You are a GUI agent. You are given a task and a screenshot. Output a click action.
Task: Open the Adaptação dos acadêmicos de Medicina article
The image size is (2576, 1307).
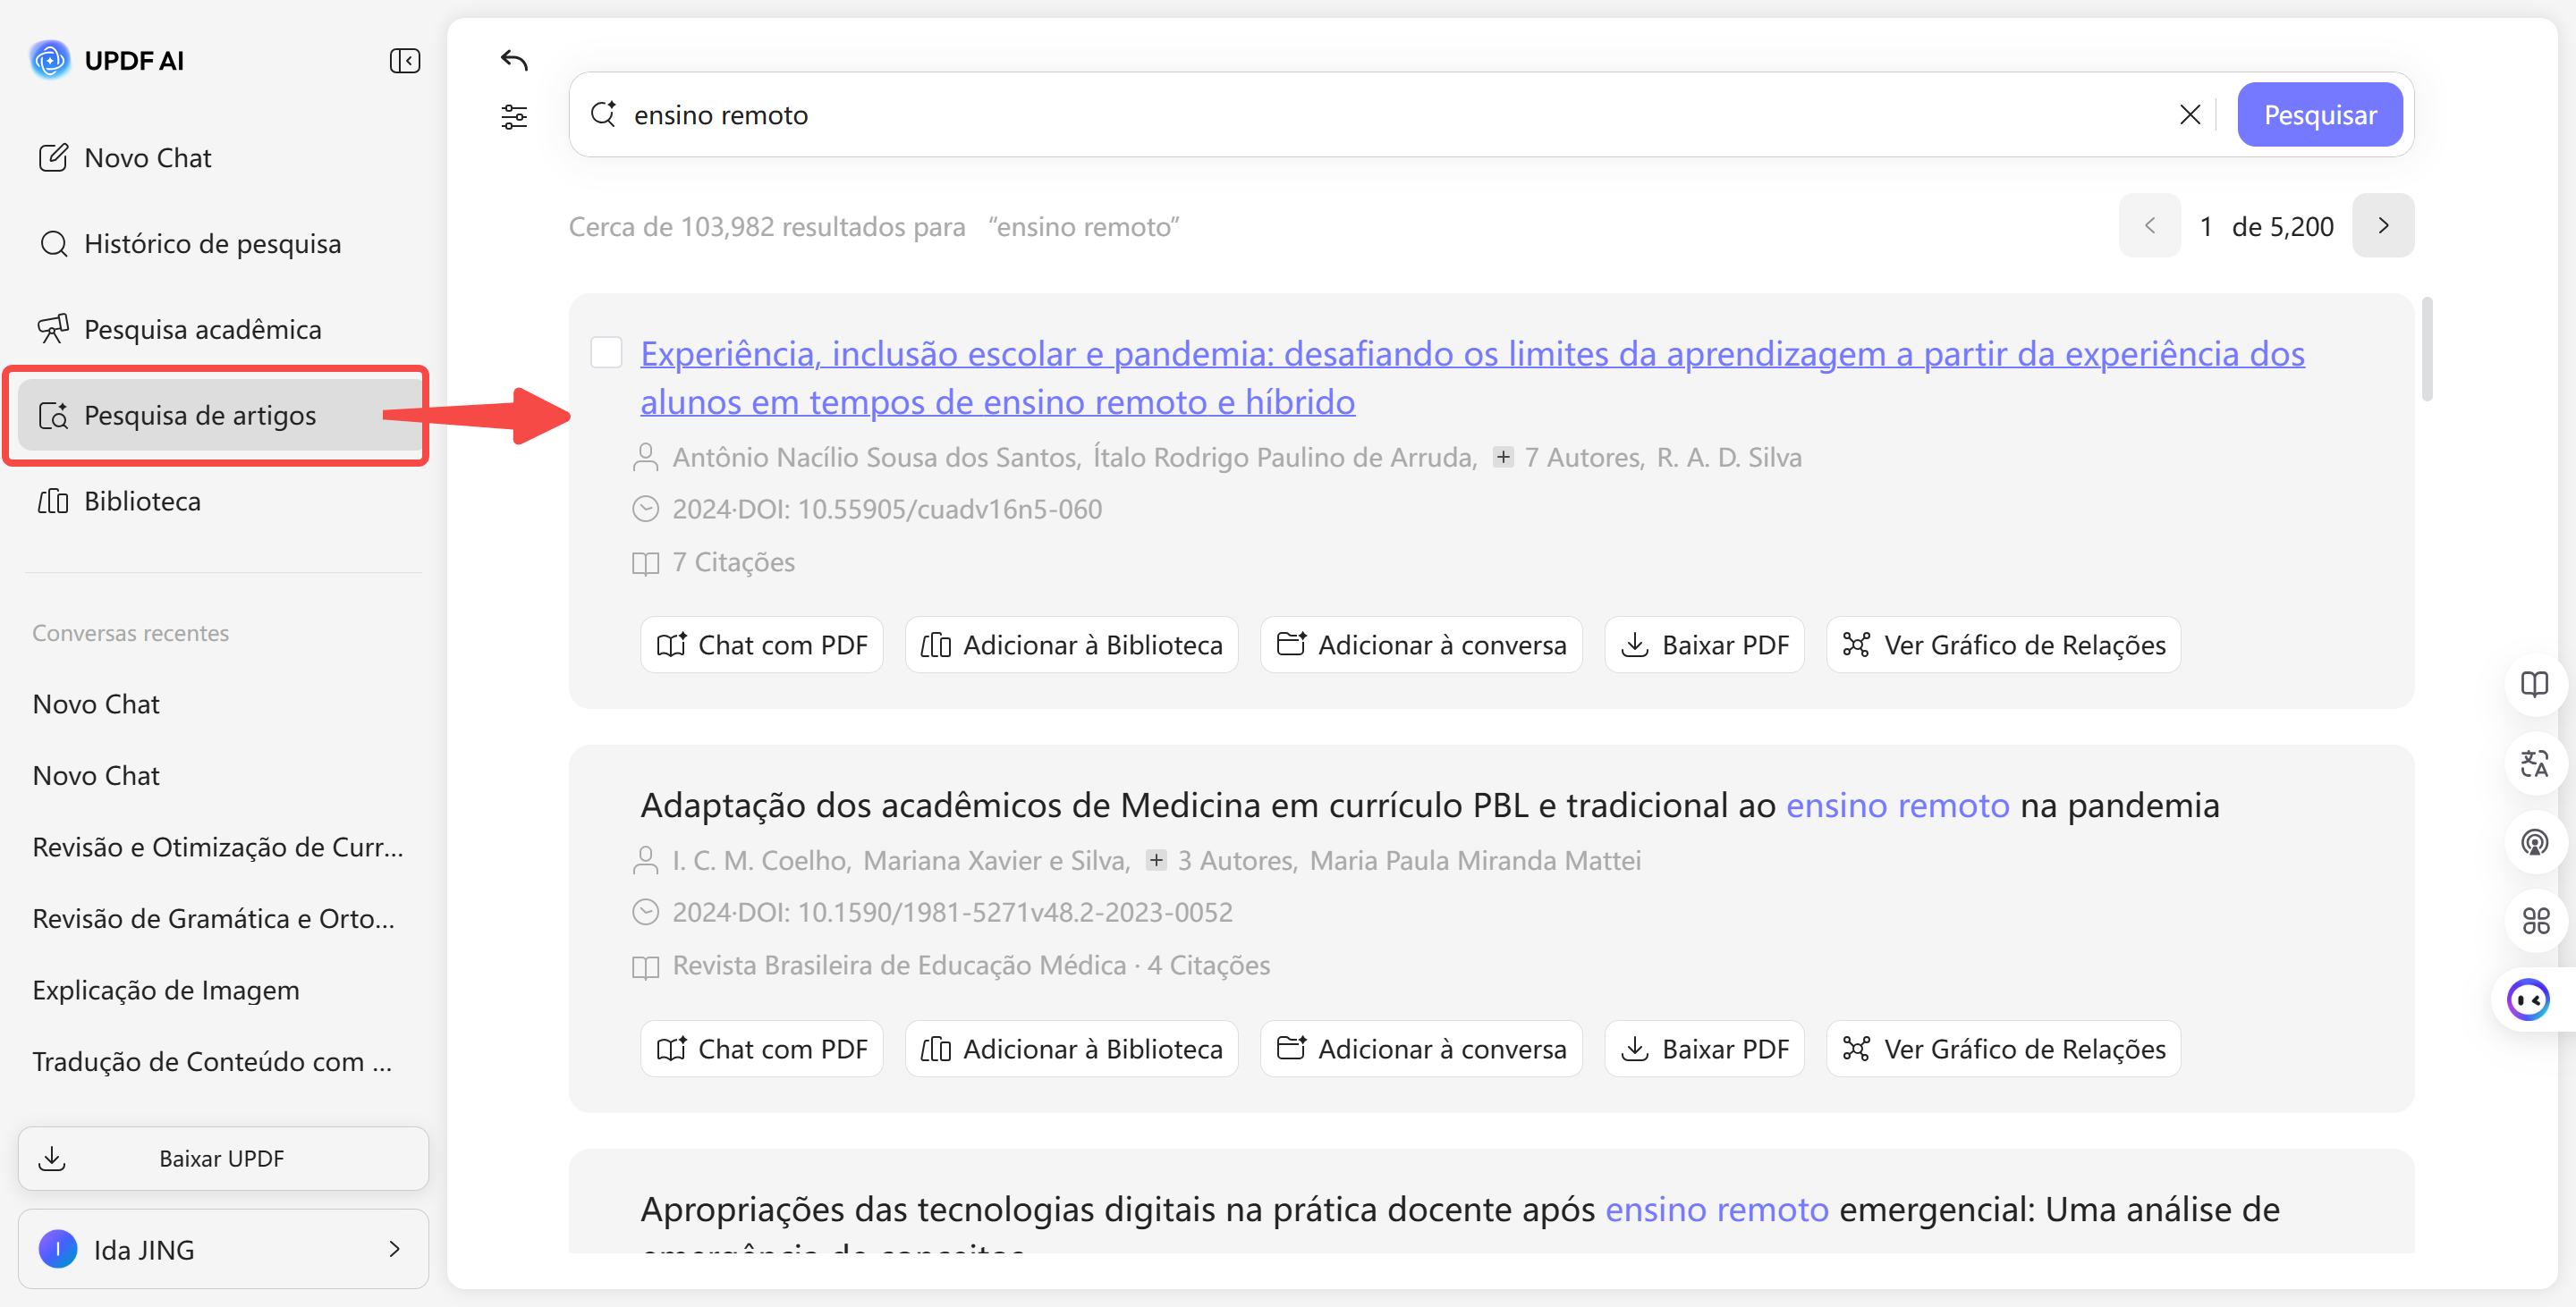(x=1430, y=805)
